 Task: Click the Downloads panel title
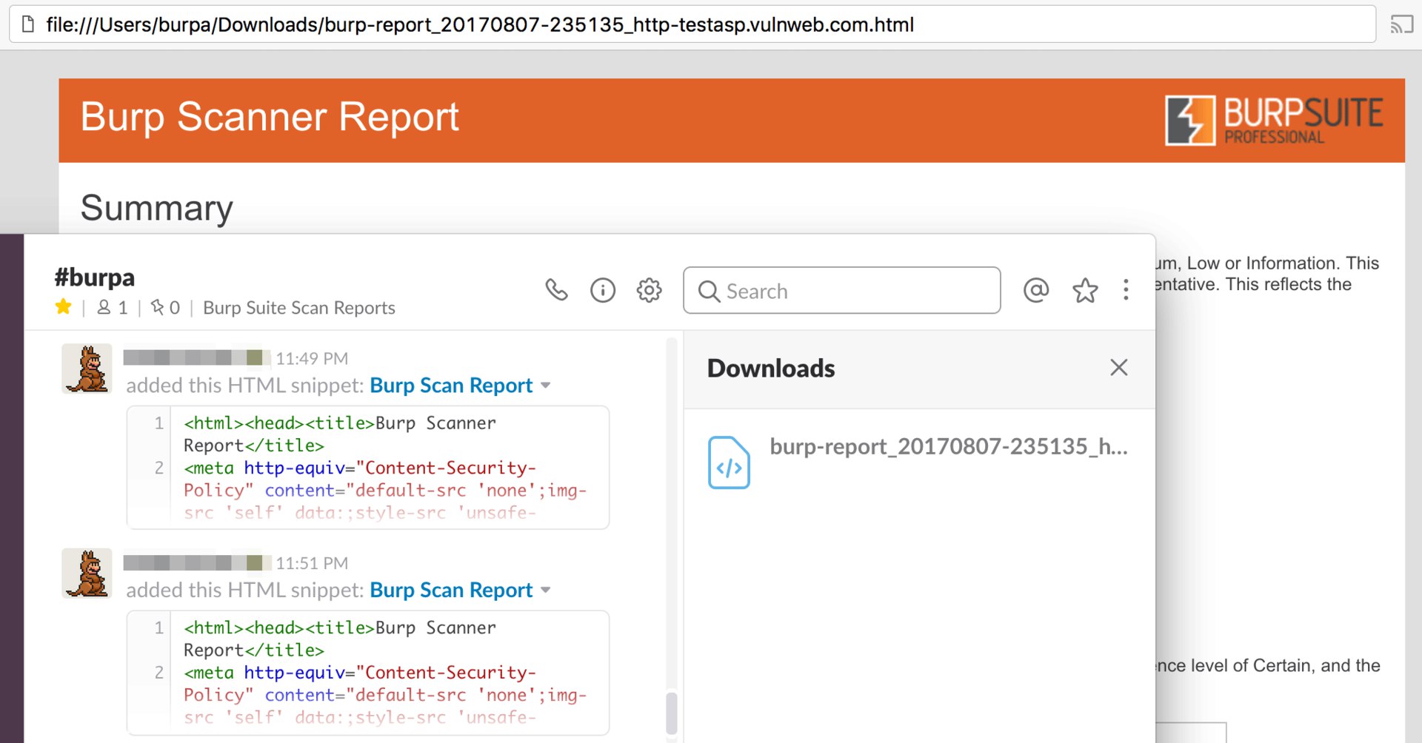point(771,368)
